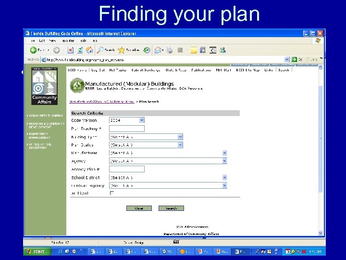Click the Emergency Management sidebar link

[39, 135]
